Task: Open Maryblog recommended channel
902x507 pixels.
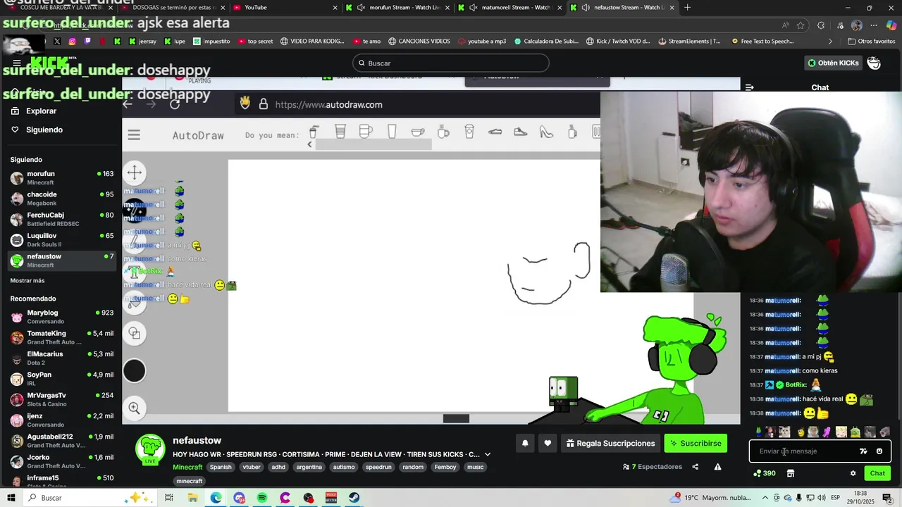Action: coord(61,316)
